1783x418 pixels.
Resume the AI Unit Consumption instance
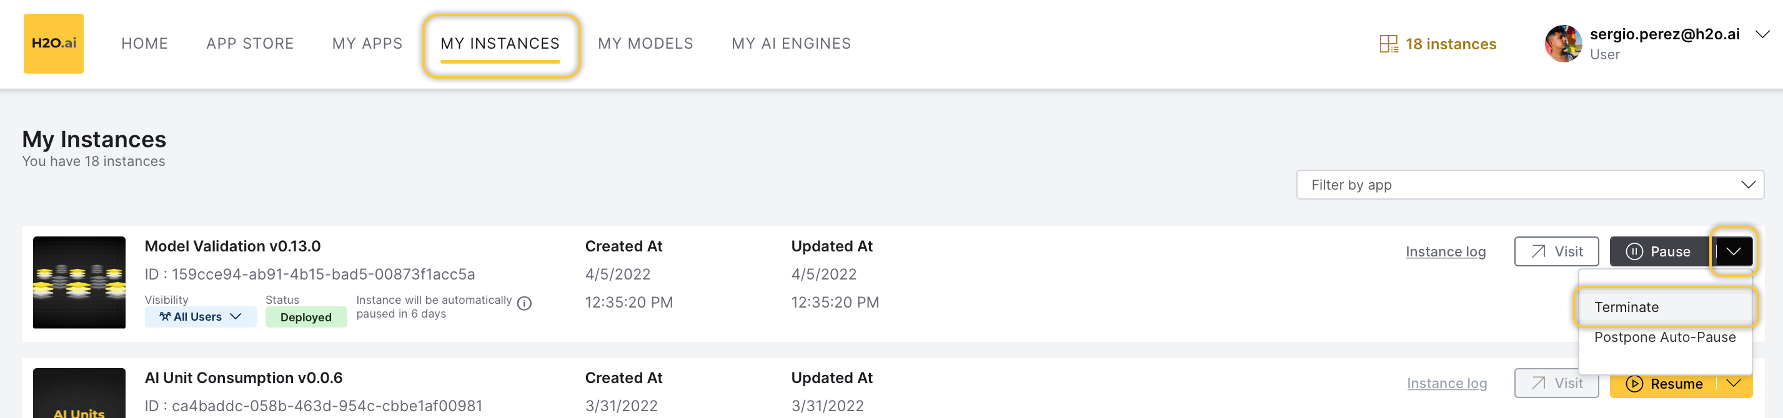[x=1664, y=384]
